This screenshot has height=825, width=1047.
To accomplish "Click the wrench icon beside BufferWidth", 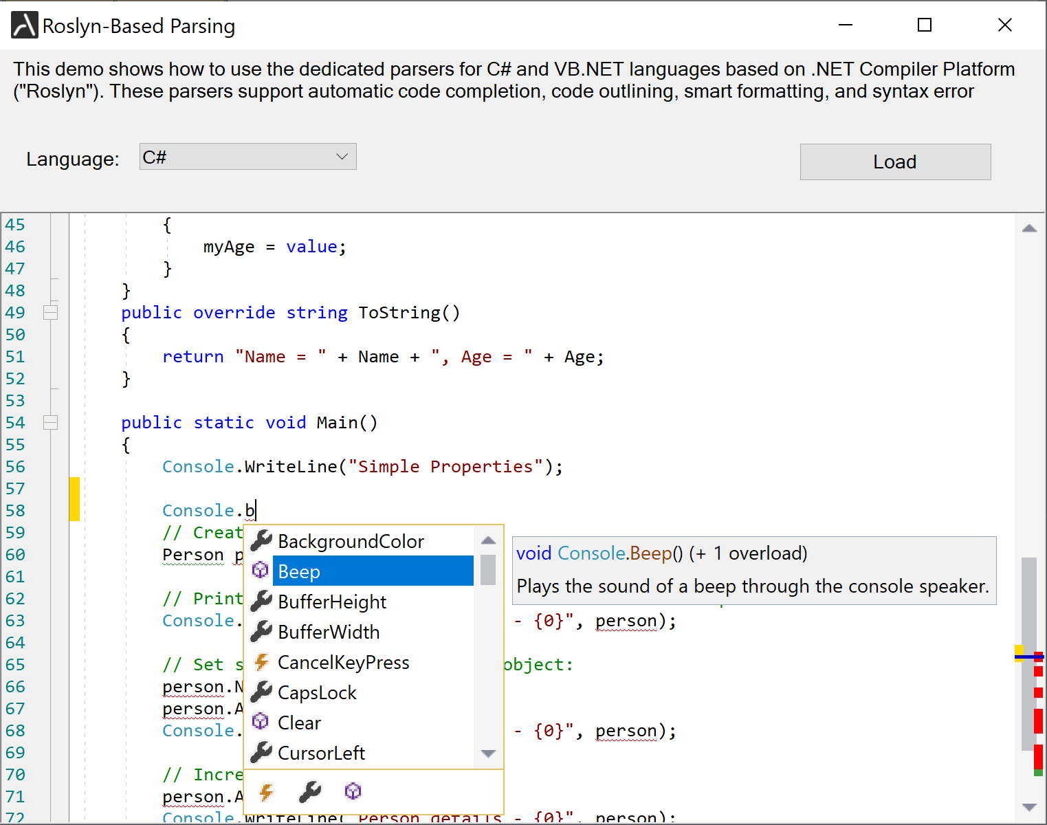I will [261, 632].
